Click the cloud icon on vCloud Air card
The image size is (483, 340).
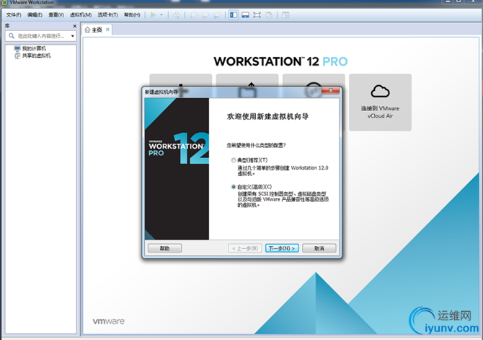click(x=380, y=92)
